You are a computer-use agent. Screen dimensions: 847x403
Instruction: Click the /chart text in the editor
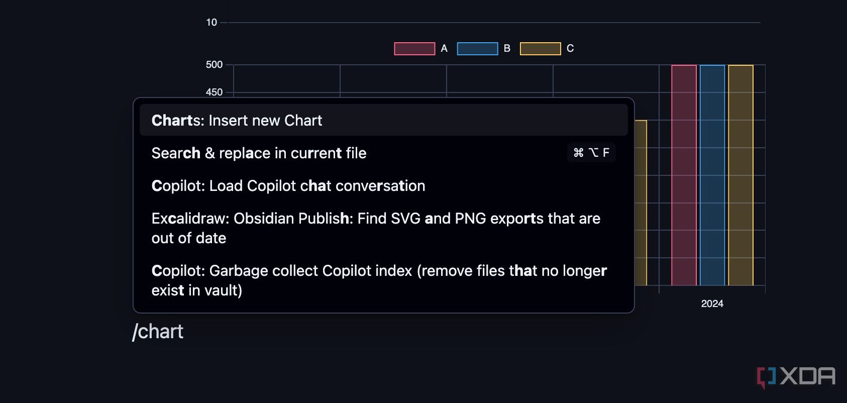coord(158,331)
